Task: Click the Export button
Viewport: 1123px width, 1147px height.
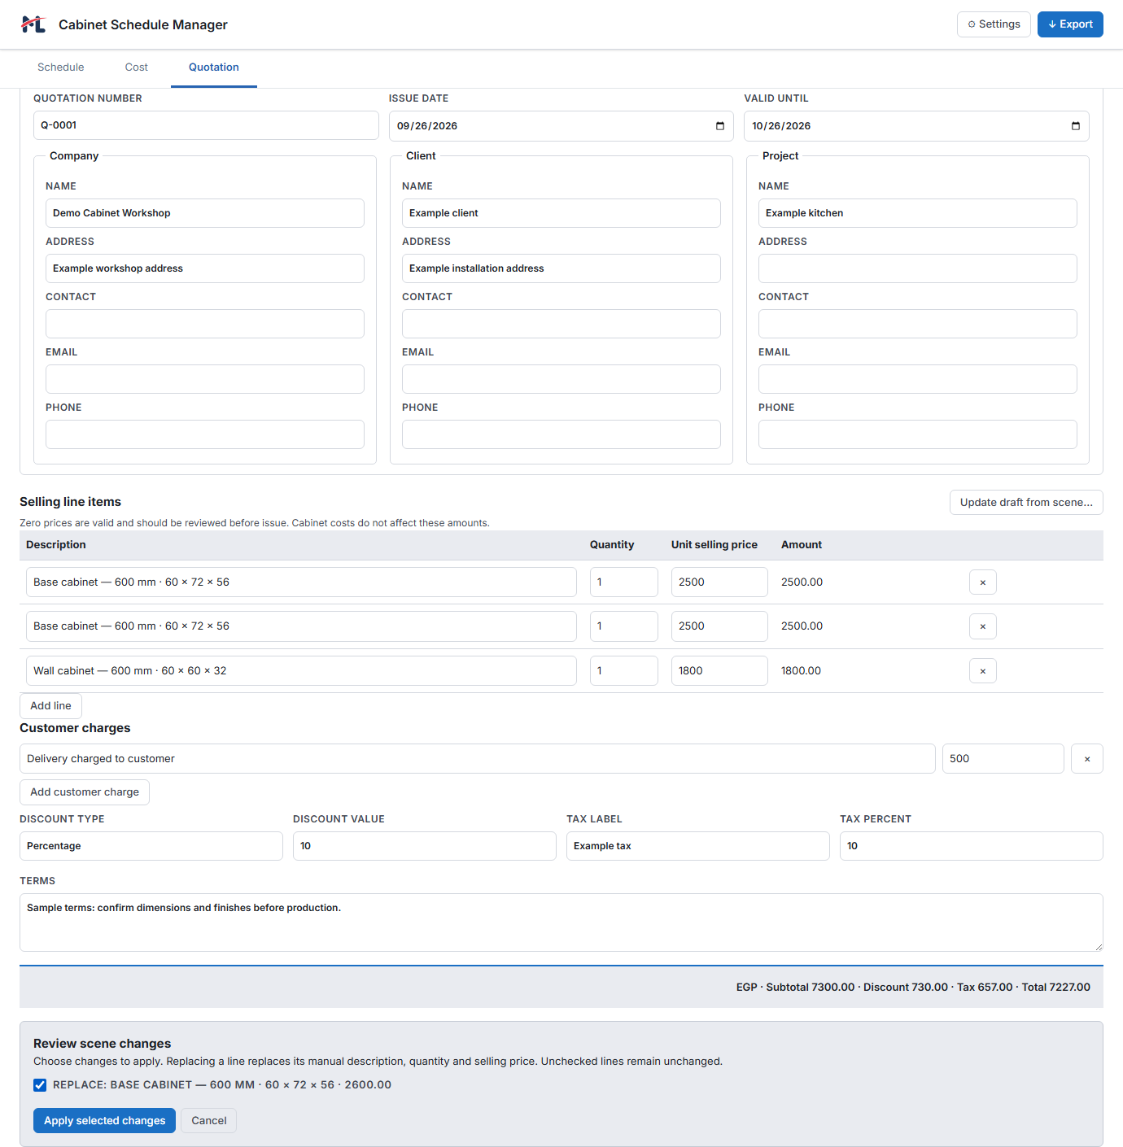Action: tap(1070, 24)
